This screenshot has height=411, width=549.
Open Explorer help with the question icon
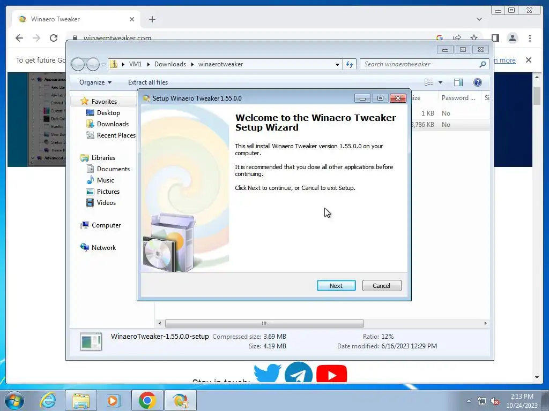(x=478, y=82)
